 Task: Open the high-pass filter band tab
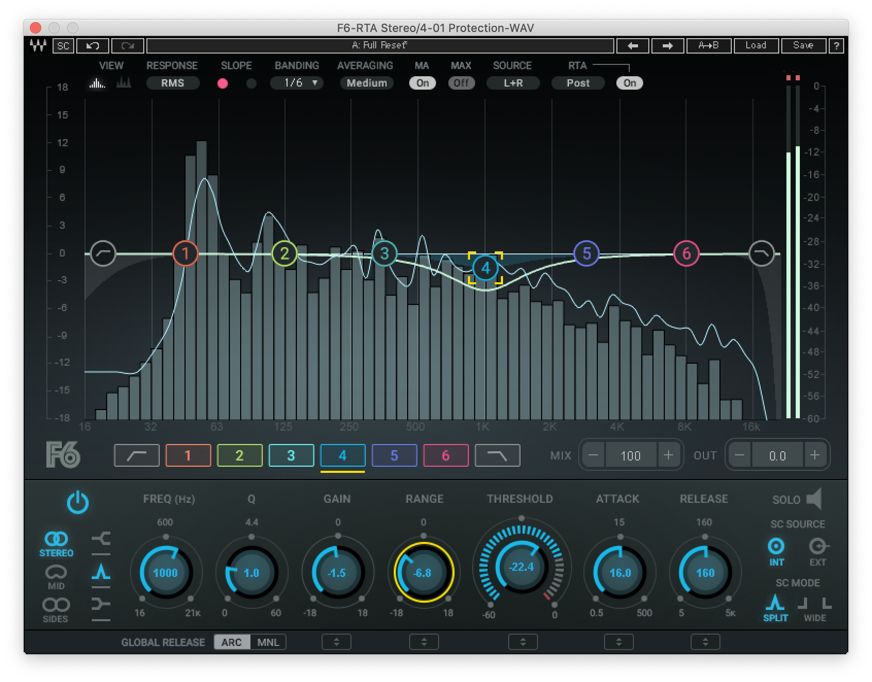137,455
